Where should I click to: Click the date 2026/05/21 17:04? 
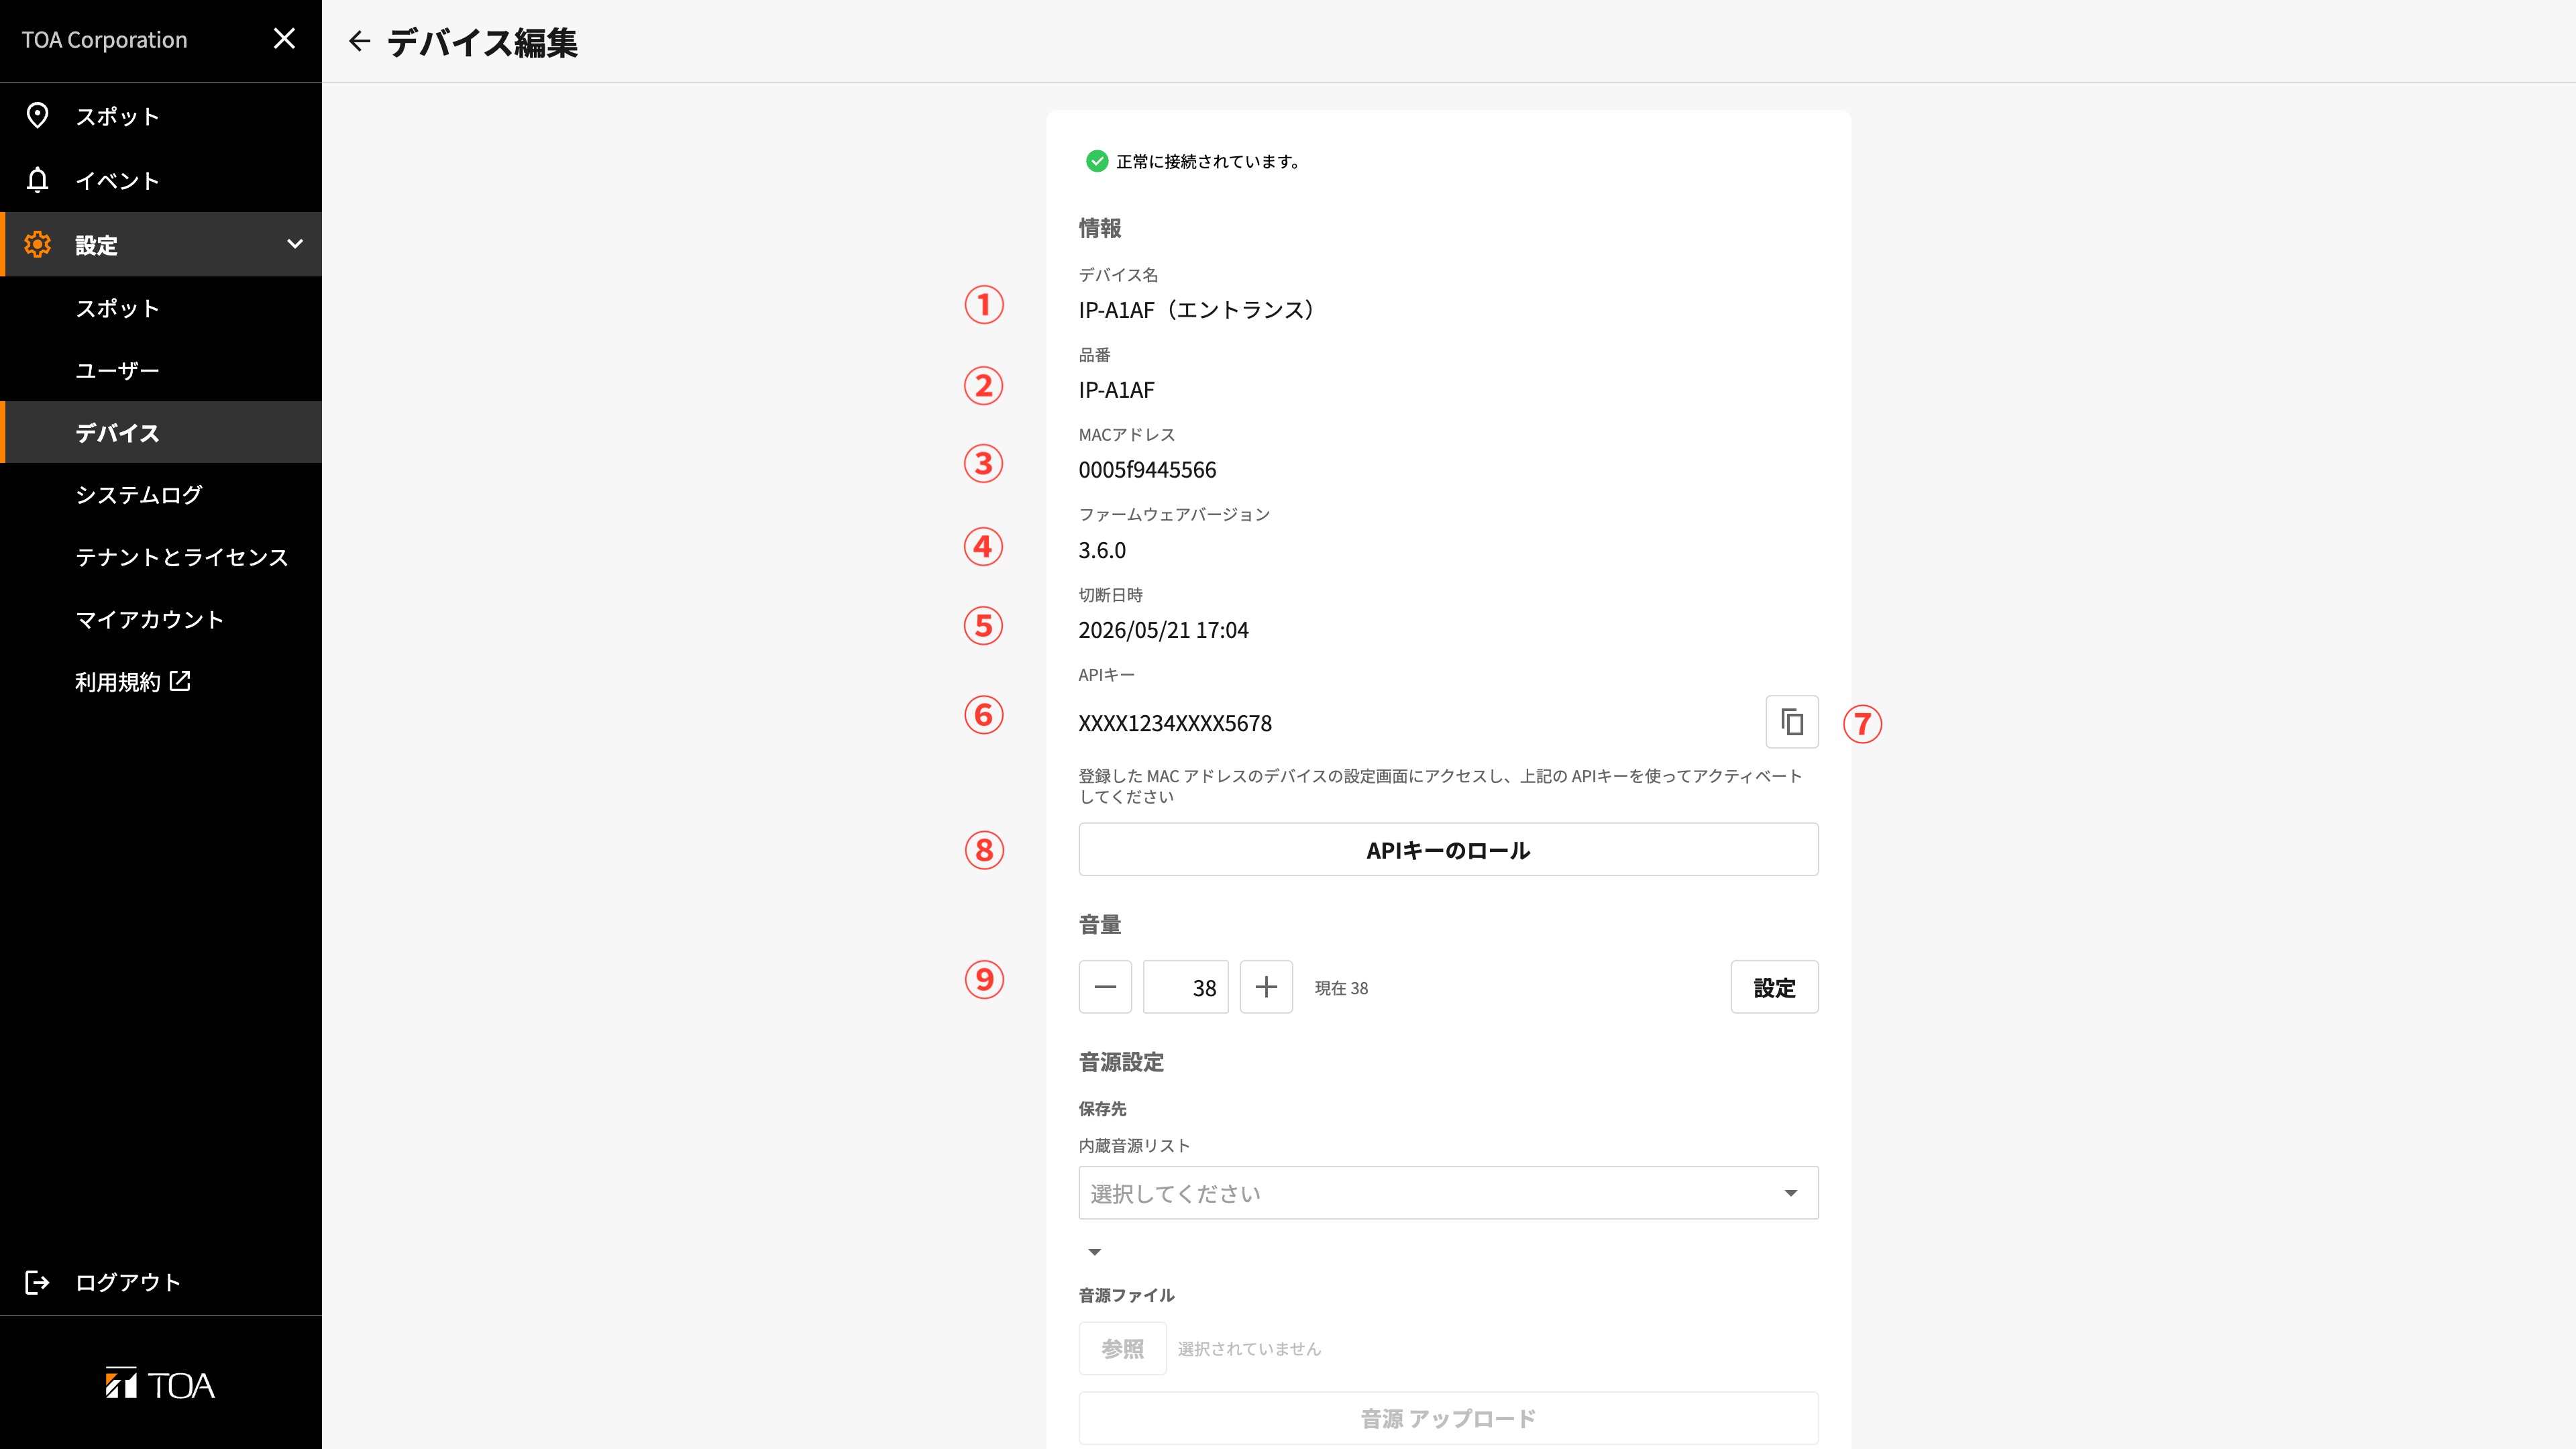tap(1163, 630)
